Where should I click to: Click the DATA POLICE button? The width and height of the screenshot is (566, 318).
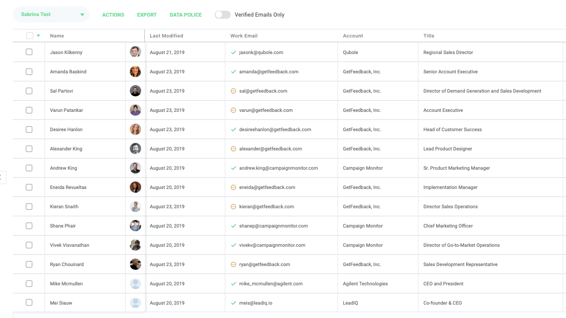tap(186, 15)
